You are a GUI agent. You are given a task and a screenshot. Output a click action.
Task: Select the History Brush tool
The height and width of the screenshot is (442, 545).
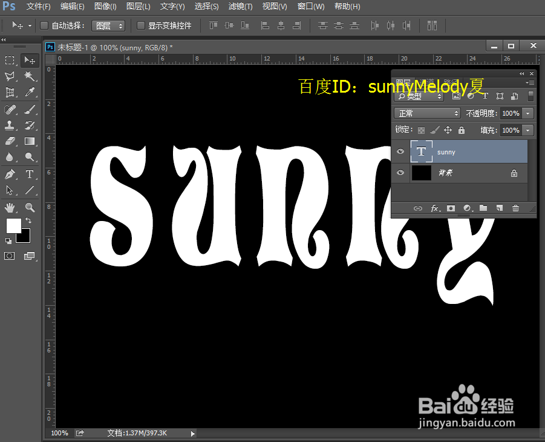30,125
